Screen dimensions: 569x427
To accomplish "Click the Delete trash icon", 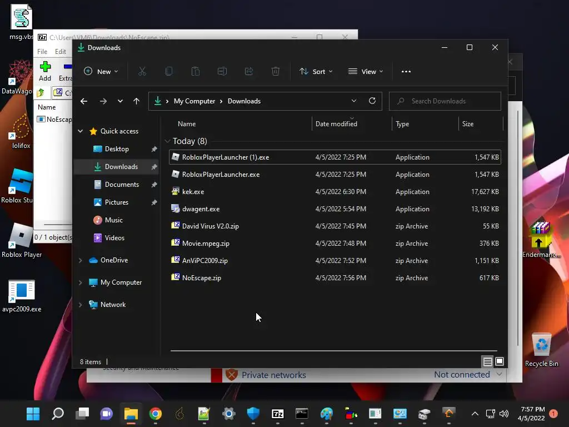I will coord(276,72).
